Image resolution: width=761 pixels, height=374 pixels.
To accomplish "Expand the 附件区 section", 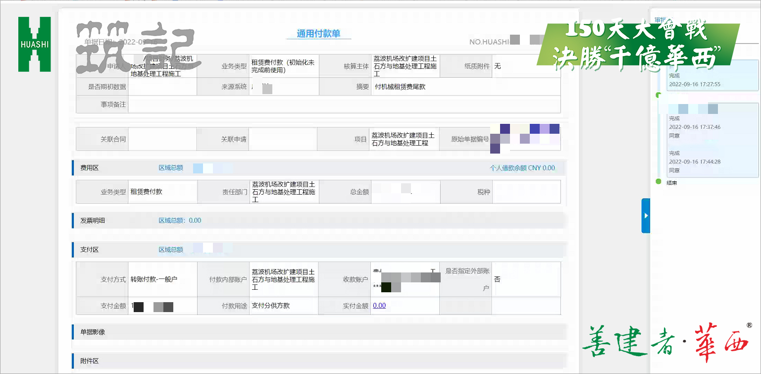I will click(x=90, y=361).
